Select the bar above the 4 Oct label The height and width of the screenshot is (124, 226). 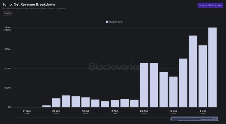coord(203,76)
